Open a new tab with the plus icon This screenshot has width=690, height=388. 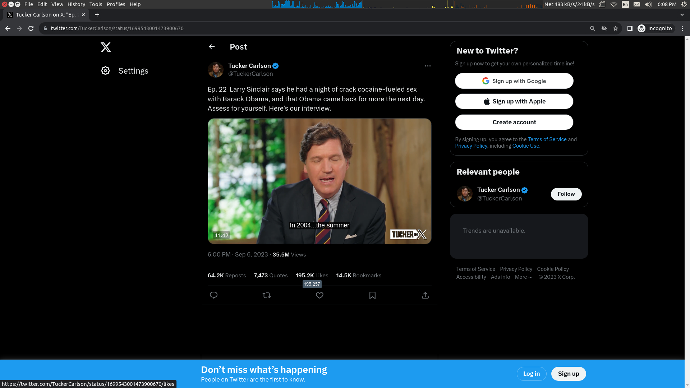tap(97, 15)
